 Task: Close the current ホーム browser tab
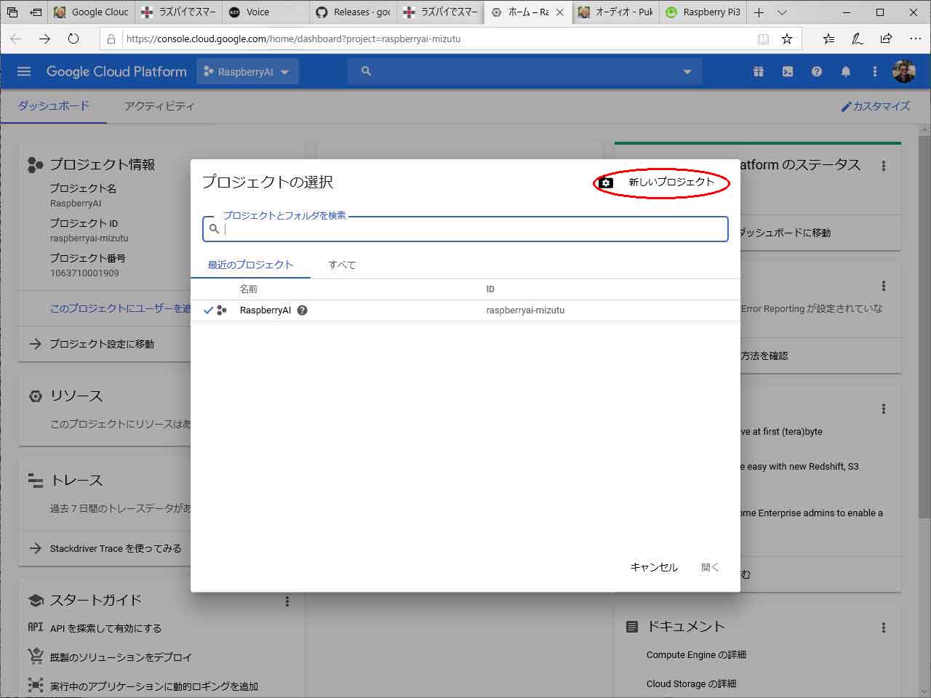point(560,12)
